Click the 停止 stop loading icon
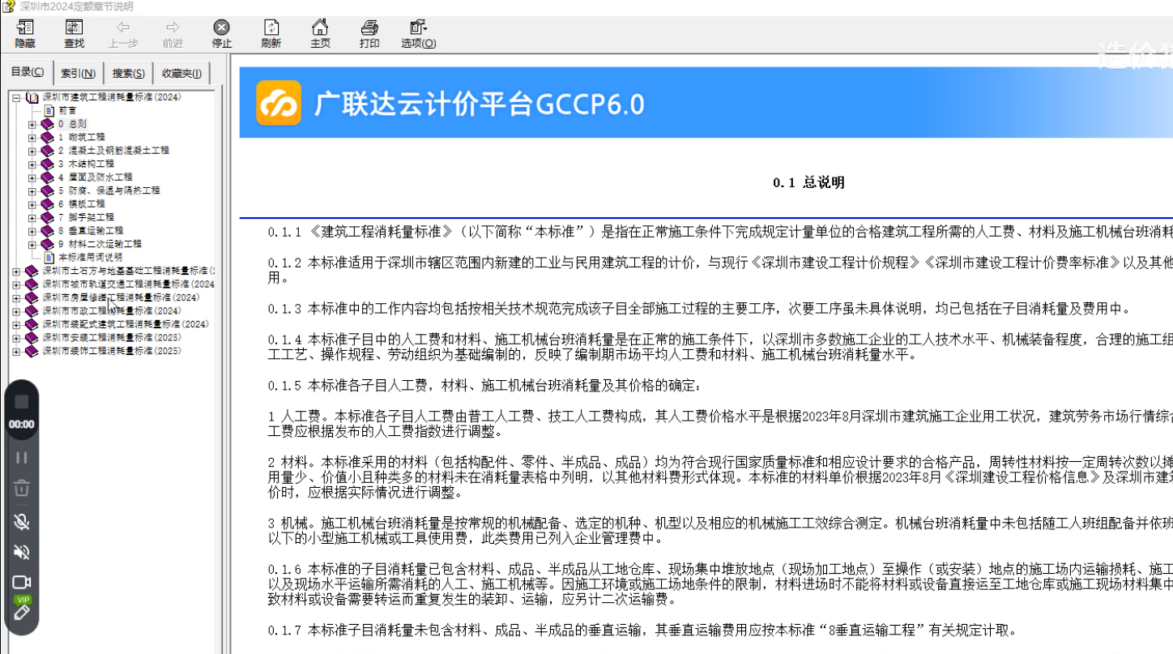Image resolution: width=1173 pixels, height=654 pixels. click(x=220, y=32)
